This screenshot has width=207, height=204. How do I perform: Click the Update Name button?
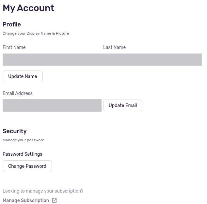(23, 76)
